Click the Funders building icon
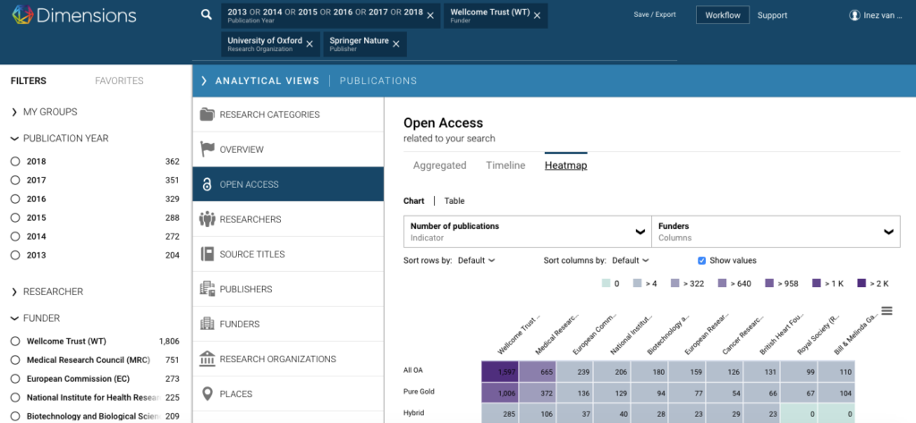This screenshot has height=423, width=916. (x=207, y=324)
